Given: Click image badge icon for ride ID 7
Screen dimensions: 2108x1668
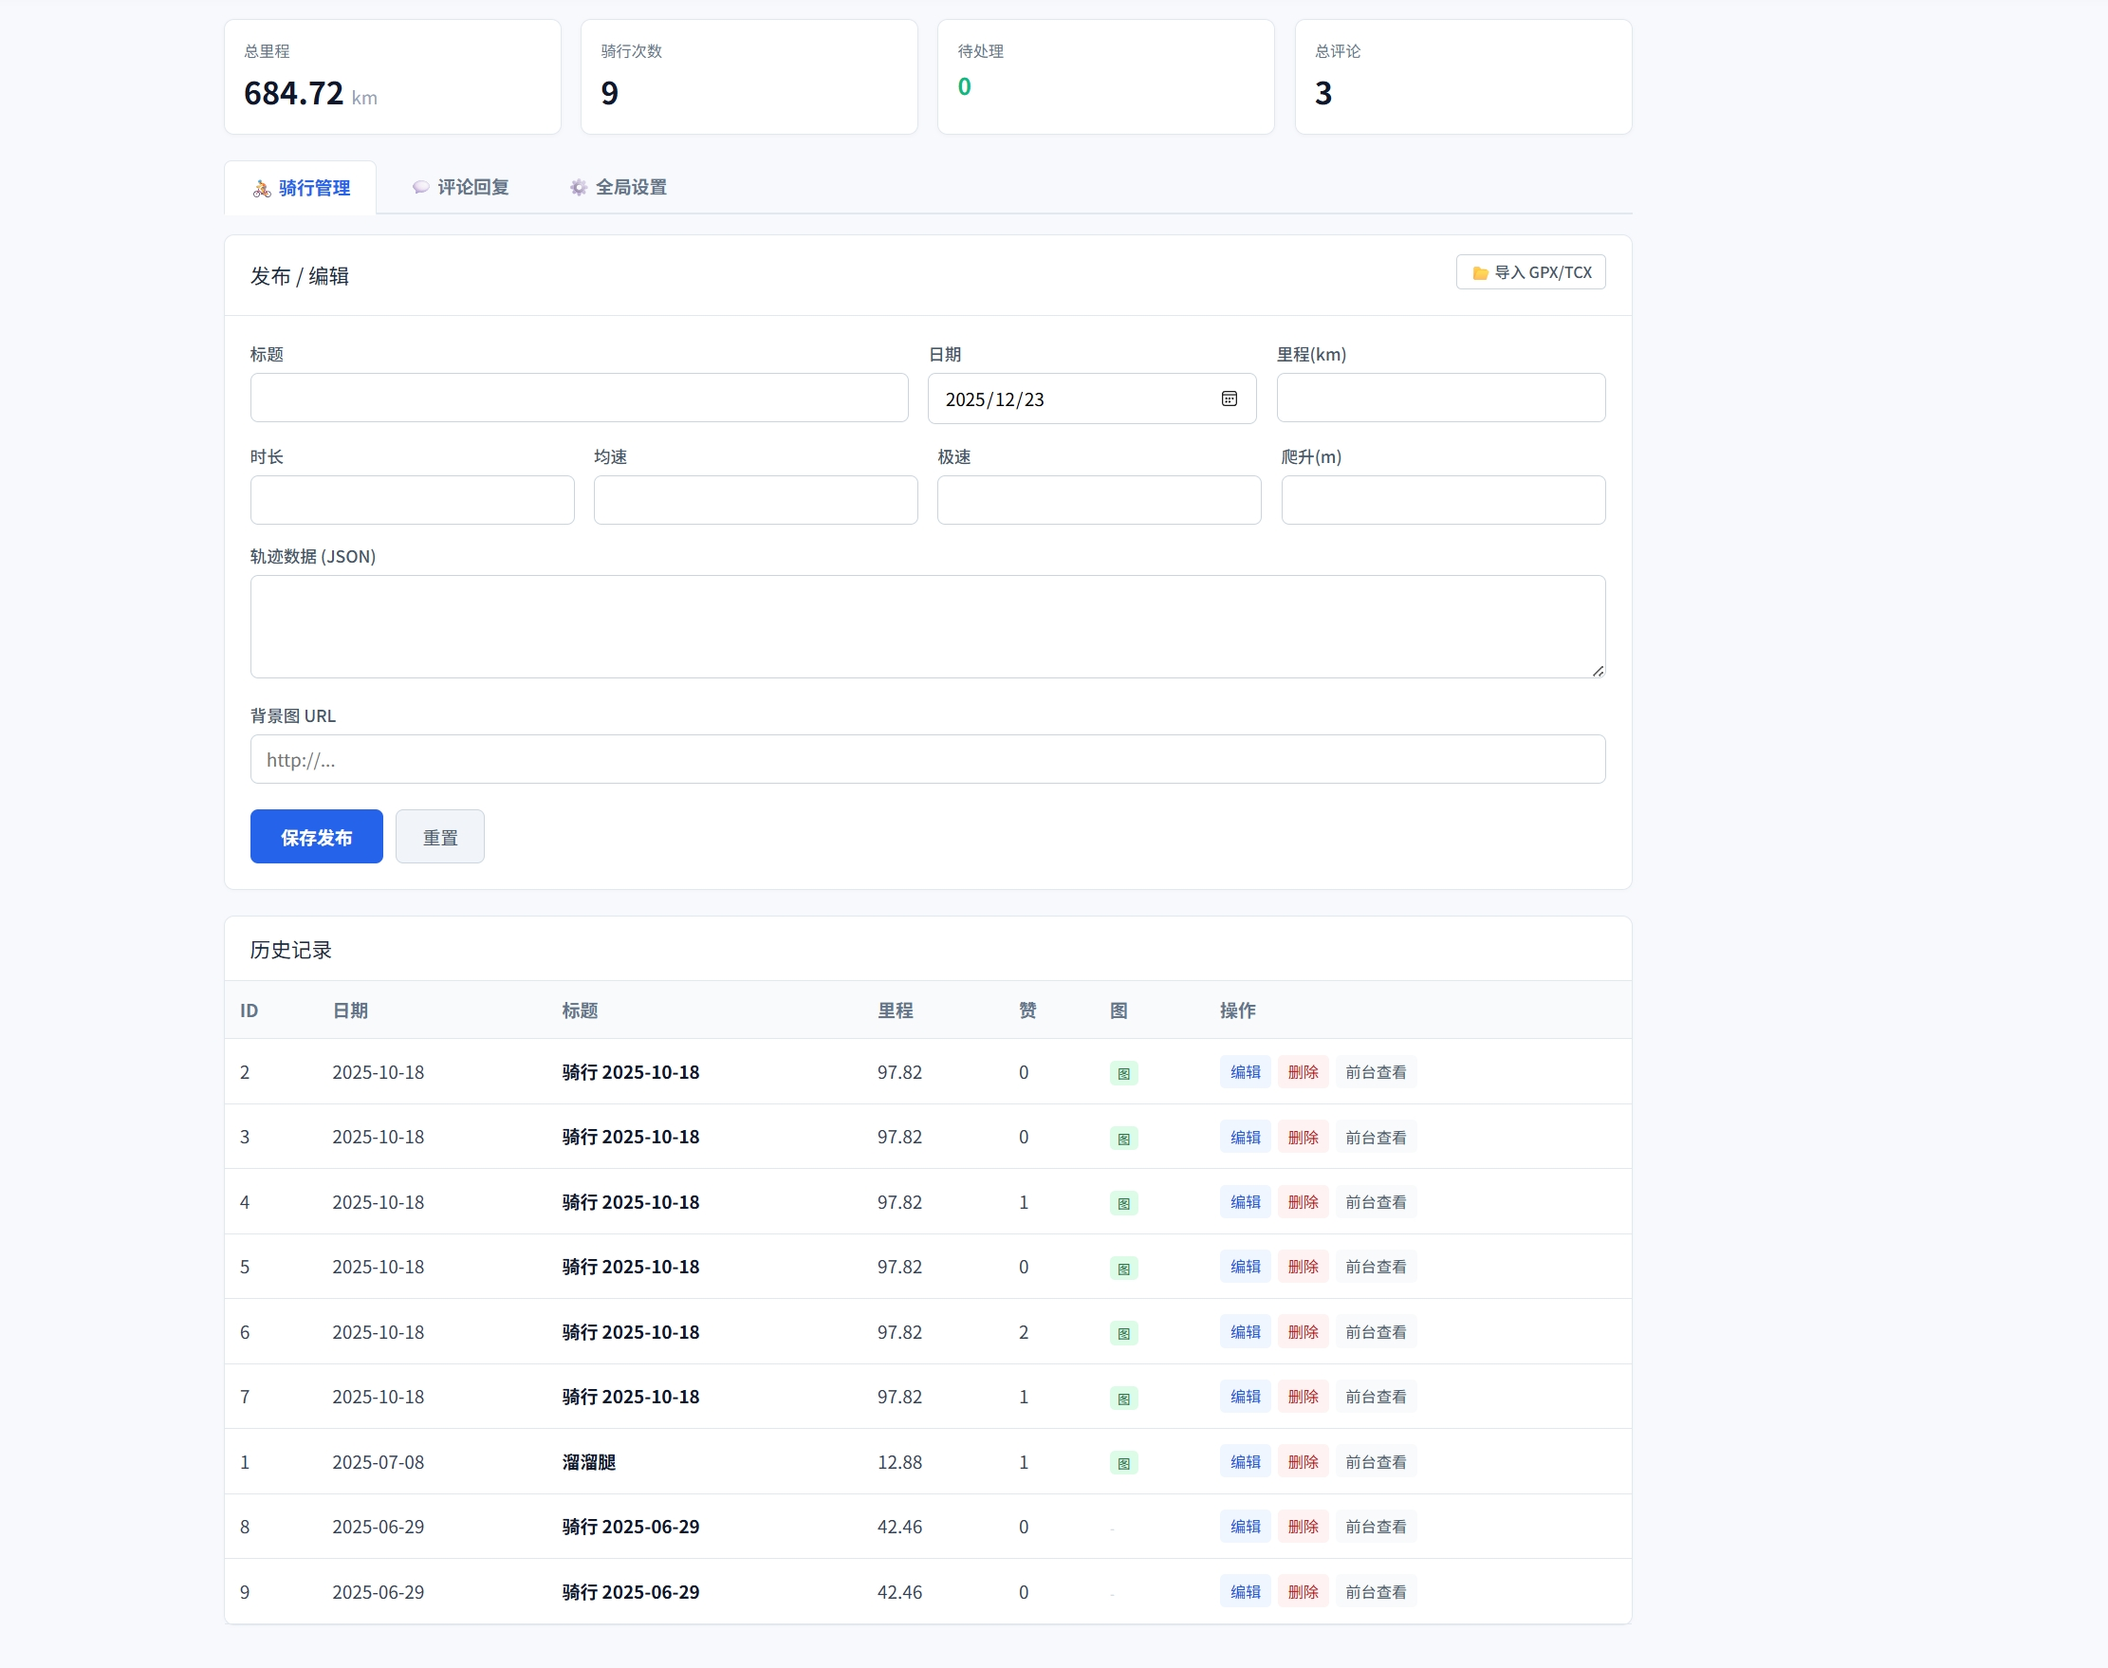Looking at the screenshot, I should coord(1123,1399).
